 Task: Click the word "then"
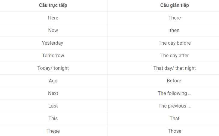point(175,30)
